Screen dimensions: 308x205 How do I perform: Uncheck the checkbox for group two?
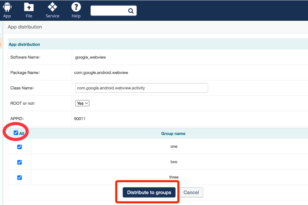tap(19, 162)
